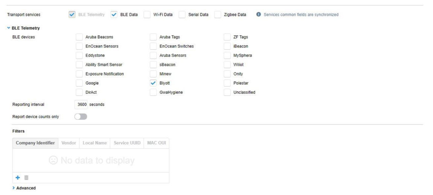433x195 pixels.
Task: Click the info icon near synchronized services
Action: (259, 15)
